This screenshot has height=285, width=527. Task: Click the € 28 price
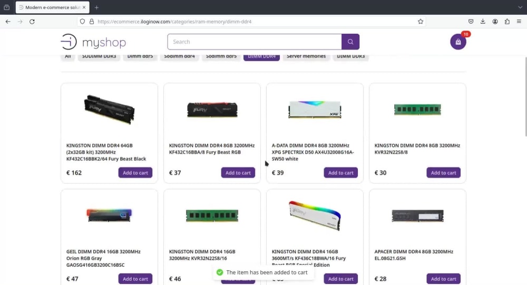[x=380, y=279]
